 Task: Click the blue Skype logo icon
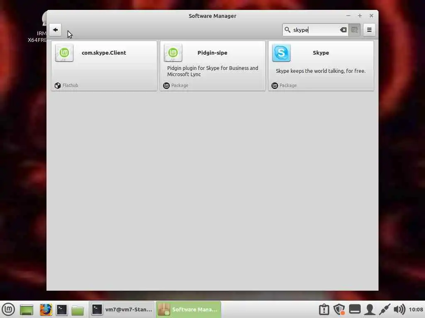click(281, 53)
